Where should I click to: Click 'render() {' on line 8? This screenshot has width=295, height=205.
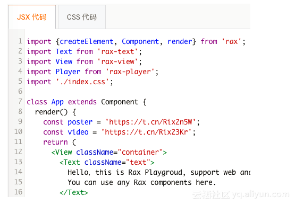pos(55,112)
